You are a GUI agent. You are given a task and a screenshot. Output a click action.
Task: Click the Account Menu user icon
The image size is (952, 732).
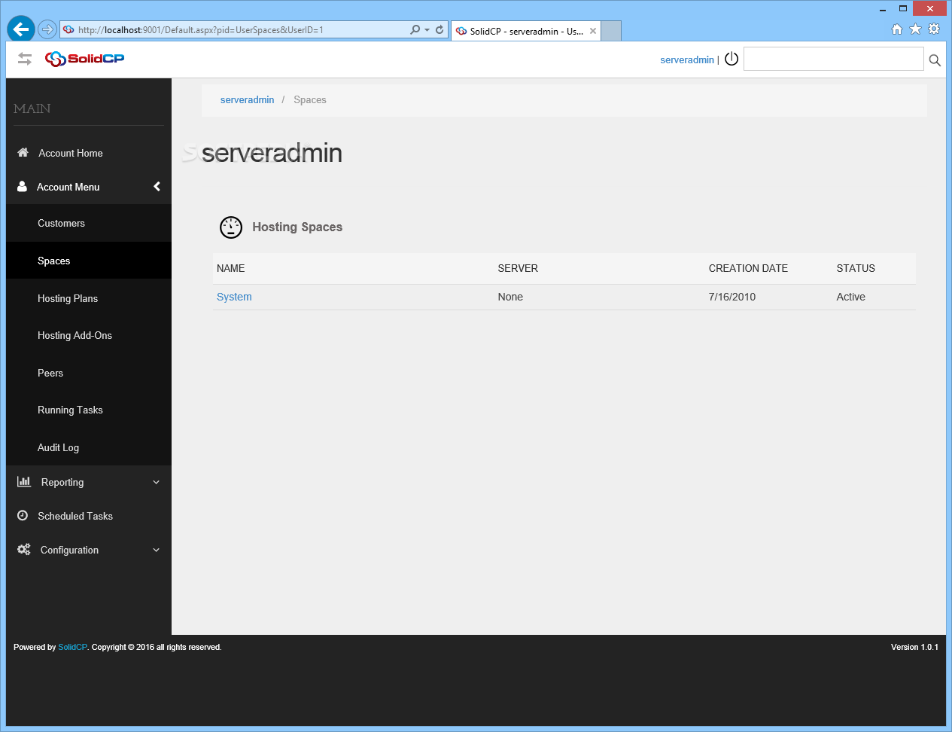click(x=22, y=186)
